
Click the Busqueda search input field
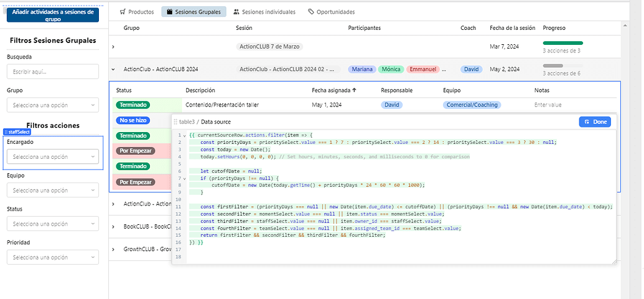click(x=52, y=72)
